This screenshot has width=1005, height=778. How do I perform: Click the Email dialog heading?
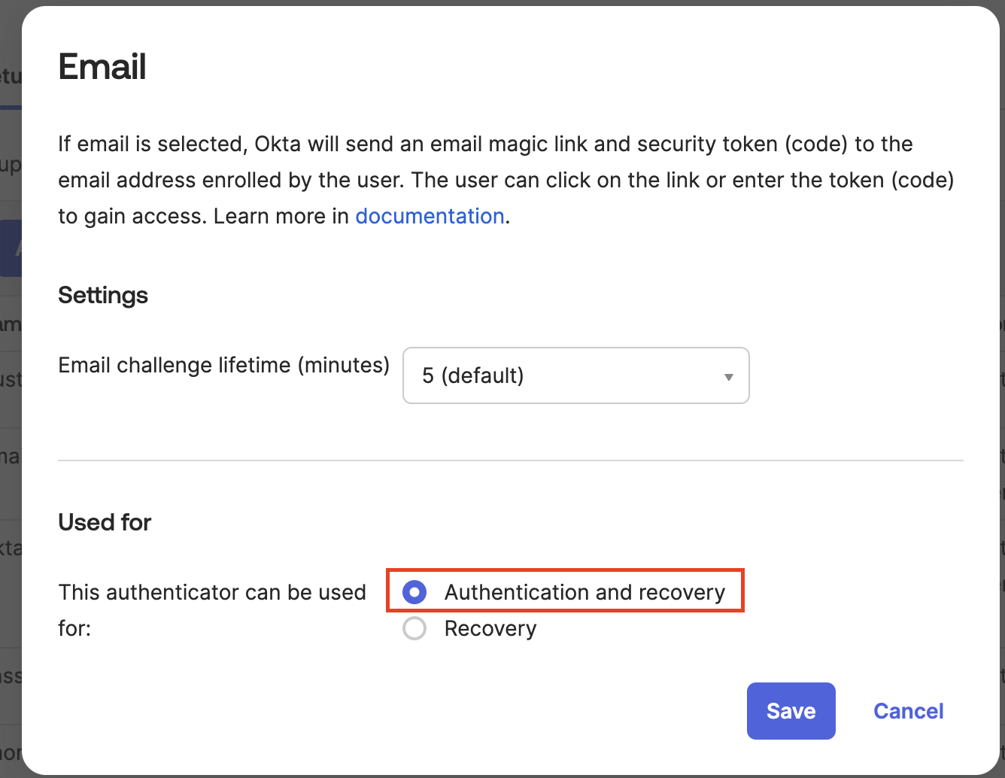click(102, 67)
